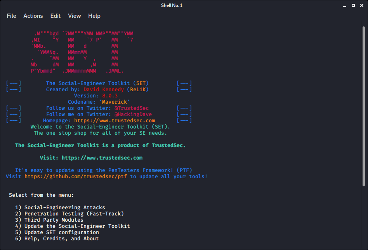Open the File menu
The height and width of the screenshot is (250, 368).
point(11,16)
